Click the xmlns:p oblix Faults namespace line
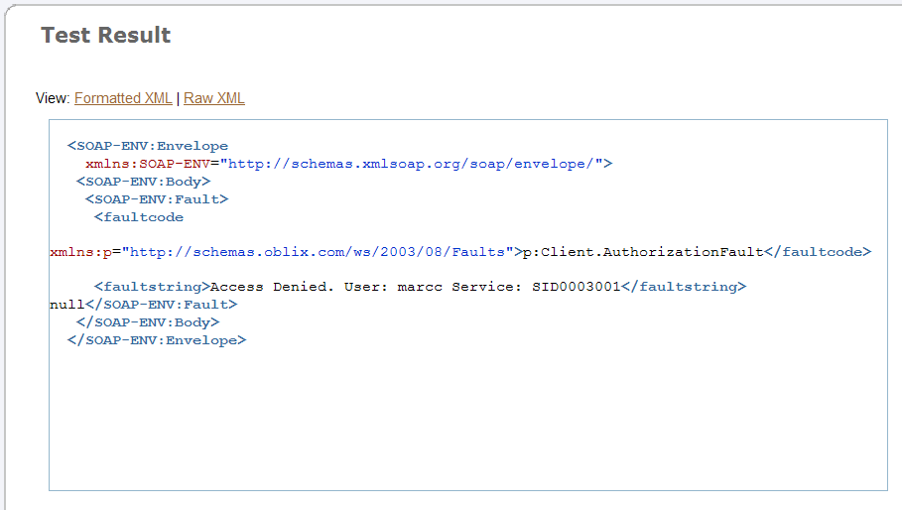 (460, 252)
